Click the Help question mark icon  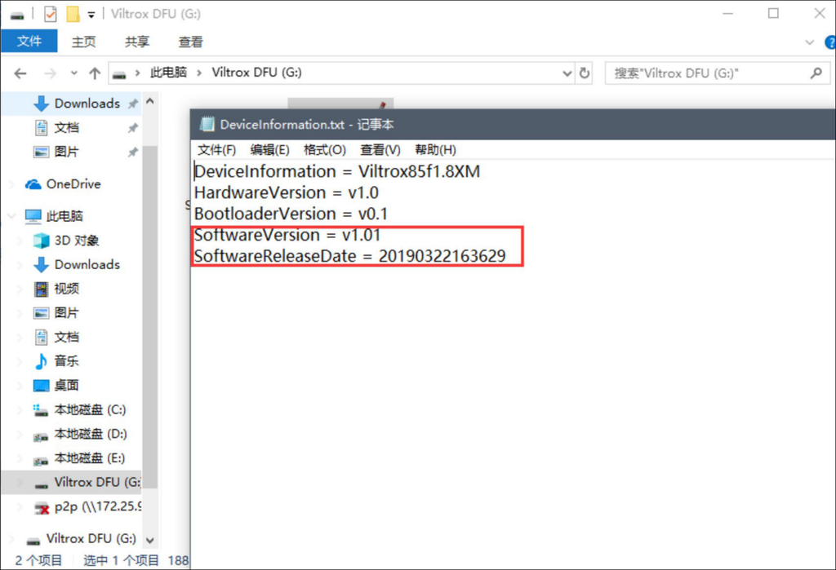click(x=824, y=42)
